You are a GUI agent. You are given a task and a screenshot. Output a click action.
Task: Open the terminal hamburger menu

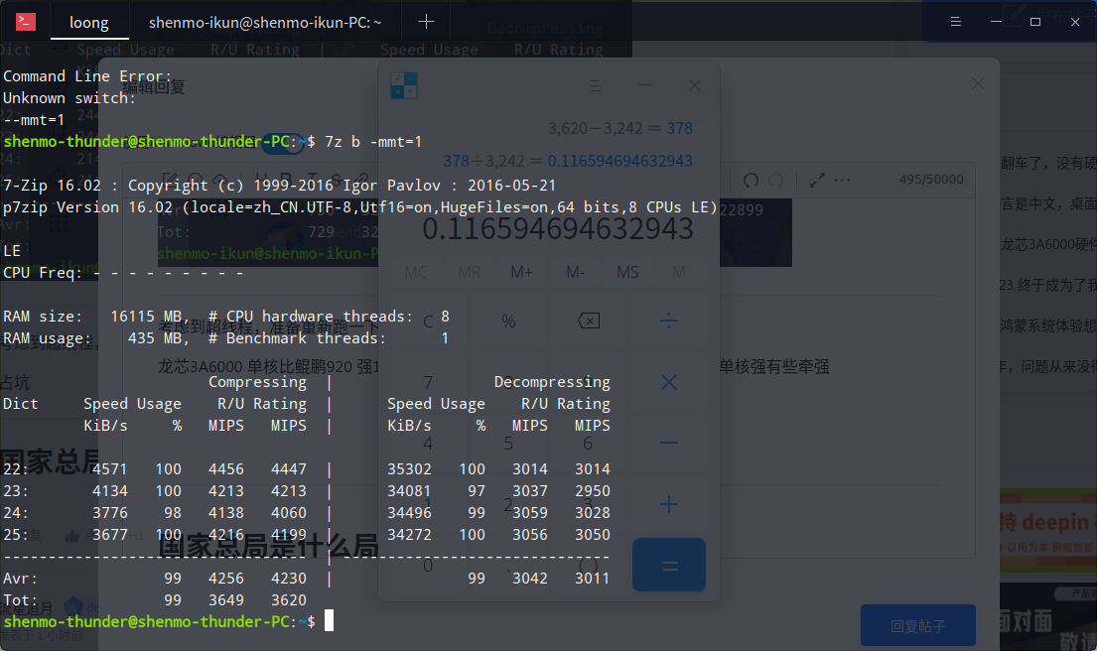coord(956,22)
